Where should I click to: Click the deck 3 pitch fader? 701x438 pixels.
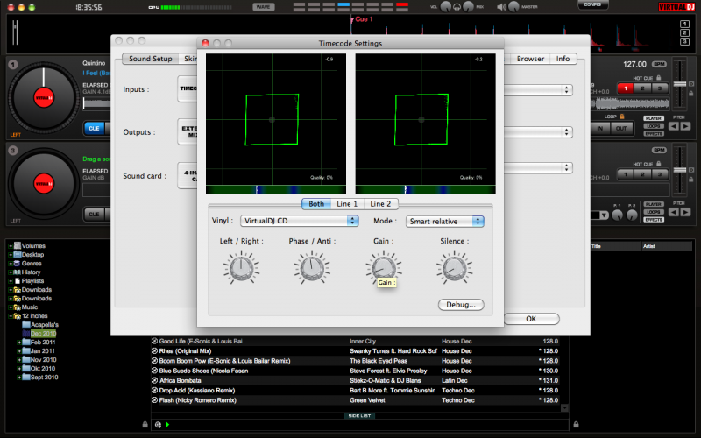click(x=680, y=170)
